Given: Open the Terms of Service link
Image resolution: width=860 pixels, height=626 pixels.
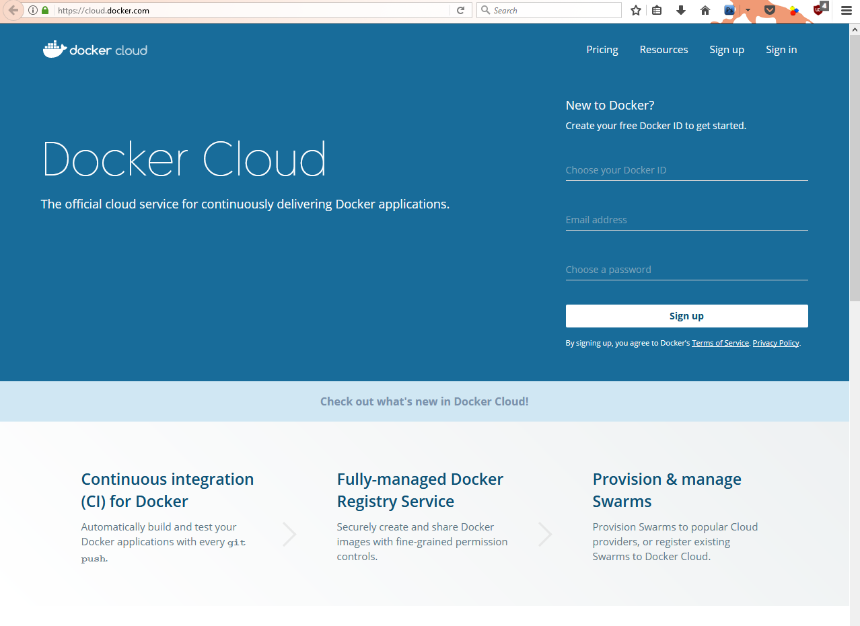Looking at the screenshot, I should coord(720,343).
